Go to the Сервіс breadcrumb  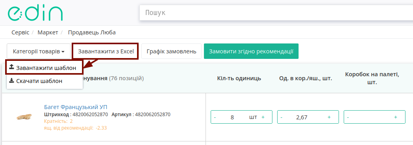20,32
